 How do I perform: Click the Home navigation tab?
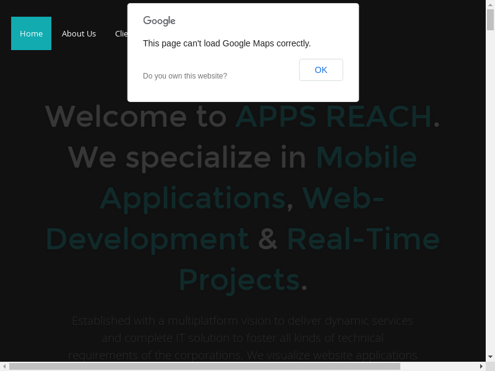pos(31,33)
